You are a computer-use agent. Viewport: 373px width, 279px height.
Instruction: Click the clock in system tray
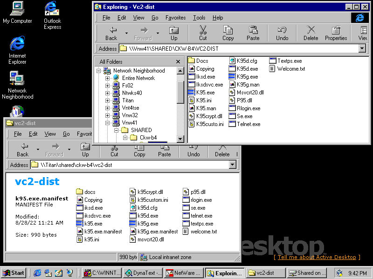coord(358,273)
